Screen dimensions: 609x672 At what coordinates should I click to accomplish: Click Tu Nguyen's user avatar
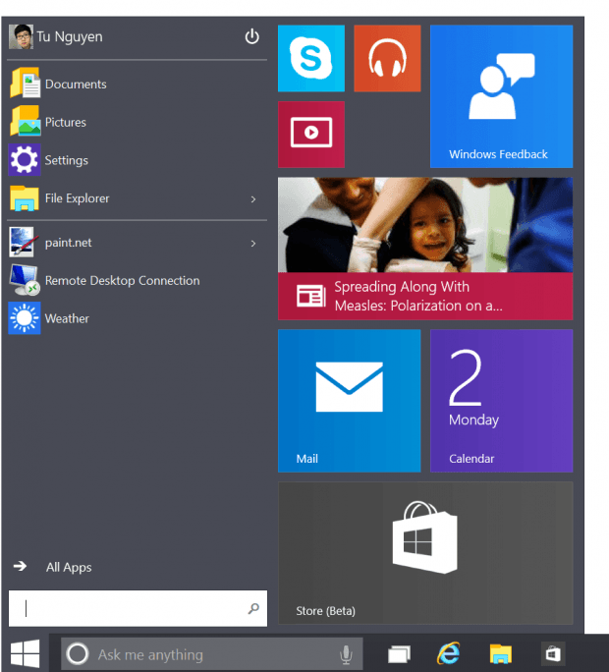(x=21, y=36)
